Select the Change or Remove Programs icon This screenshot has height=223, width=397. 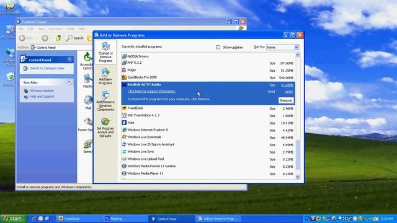click(x=105, y=52)
